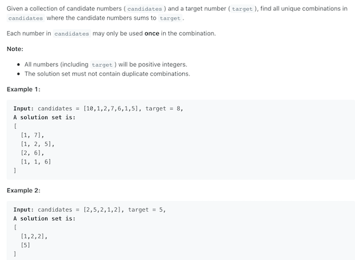
Task: Click the candidates code tag after 'Each number in'
Action: pyautogui.click(x=72, y=34)
